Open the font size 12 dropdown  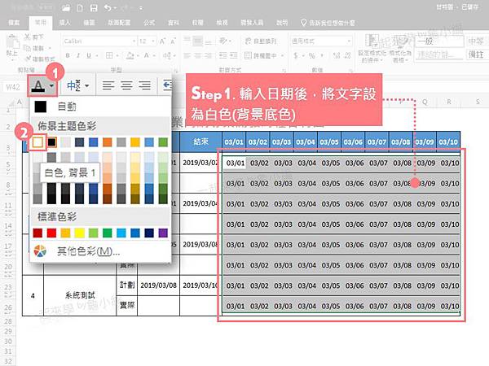(x=153, y=41)
